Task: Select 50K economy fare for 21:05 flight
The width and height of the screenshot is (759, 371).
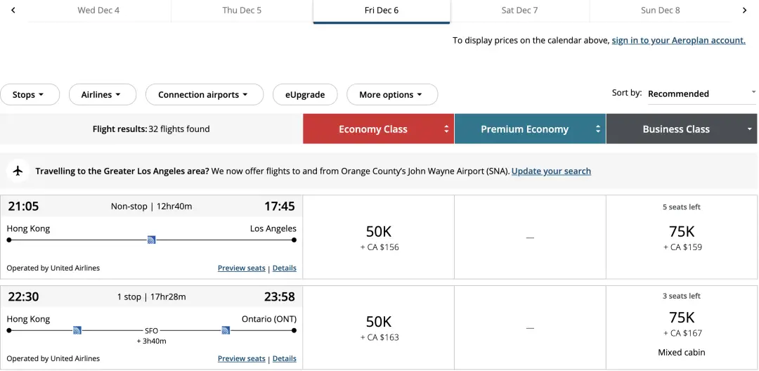Action: (378, 237)
